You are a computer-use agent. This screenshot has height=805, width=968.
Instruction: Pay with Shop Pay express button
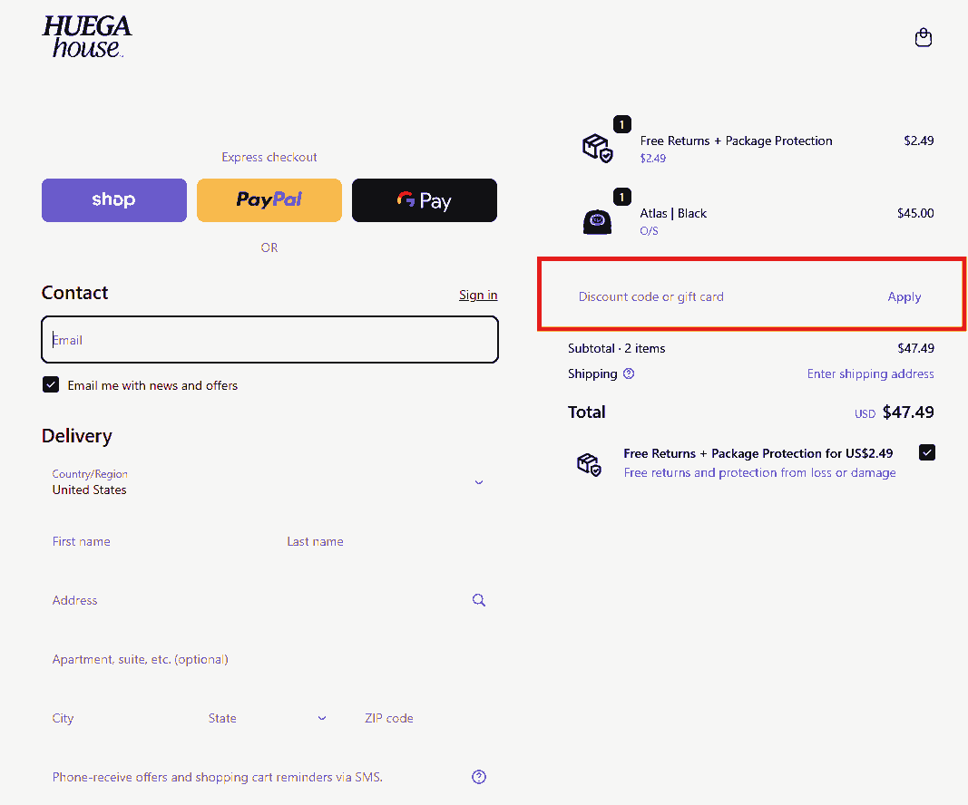pos(114,200)
